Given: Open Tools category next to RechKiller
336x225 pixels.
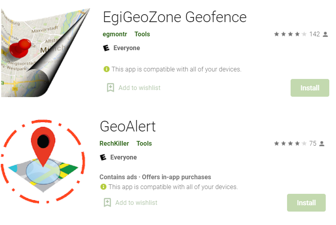Looking at the screenshot, I should click(144, 143).
